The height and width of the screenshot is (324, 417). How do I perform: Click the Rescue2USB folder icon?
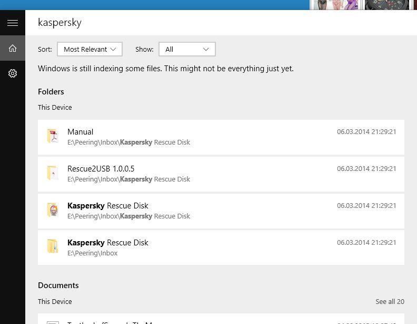click(53, 173)
